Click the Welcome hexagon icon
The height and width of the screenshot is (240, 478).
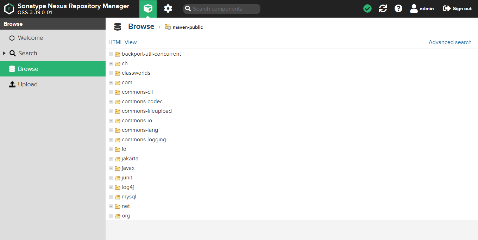[12, 38]
